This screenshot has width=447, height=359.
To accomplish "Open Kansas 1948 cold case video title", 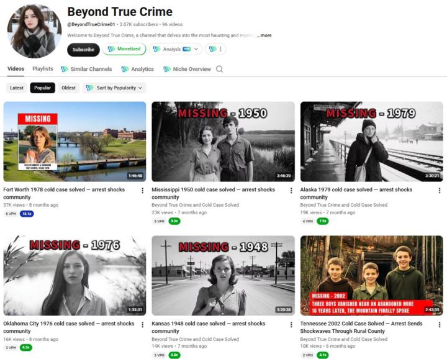I will (209, 327).
